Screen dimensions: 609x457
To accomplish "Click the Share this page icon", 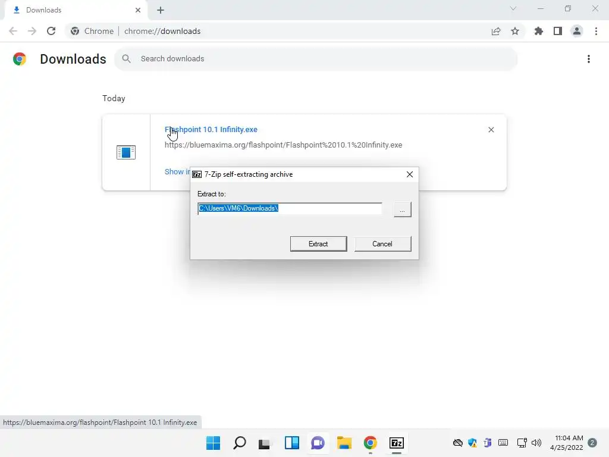I will click(496, 31).
